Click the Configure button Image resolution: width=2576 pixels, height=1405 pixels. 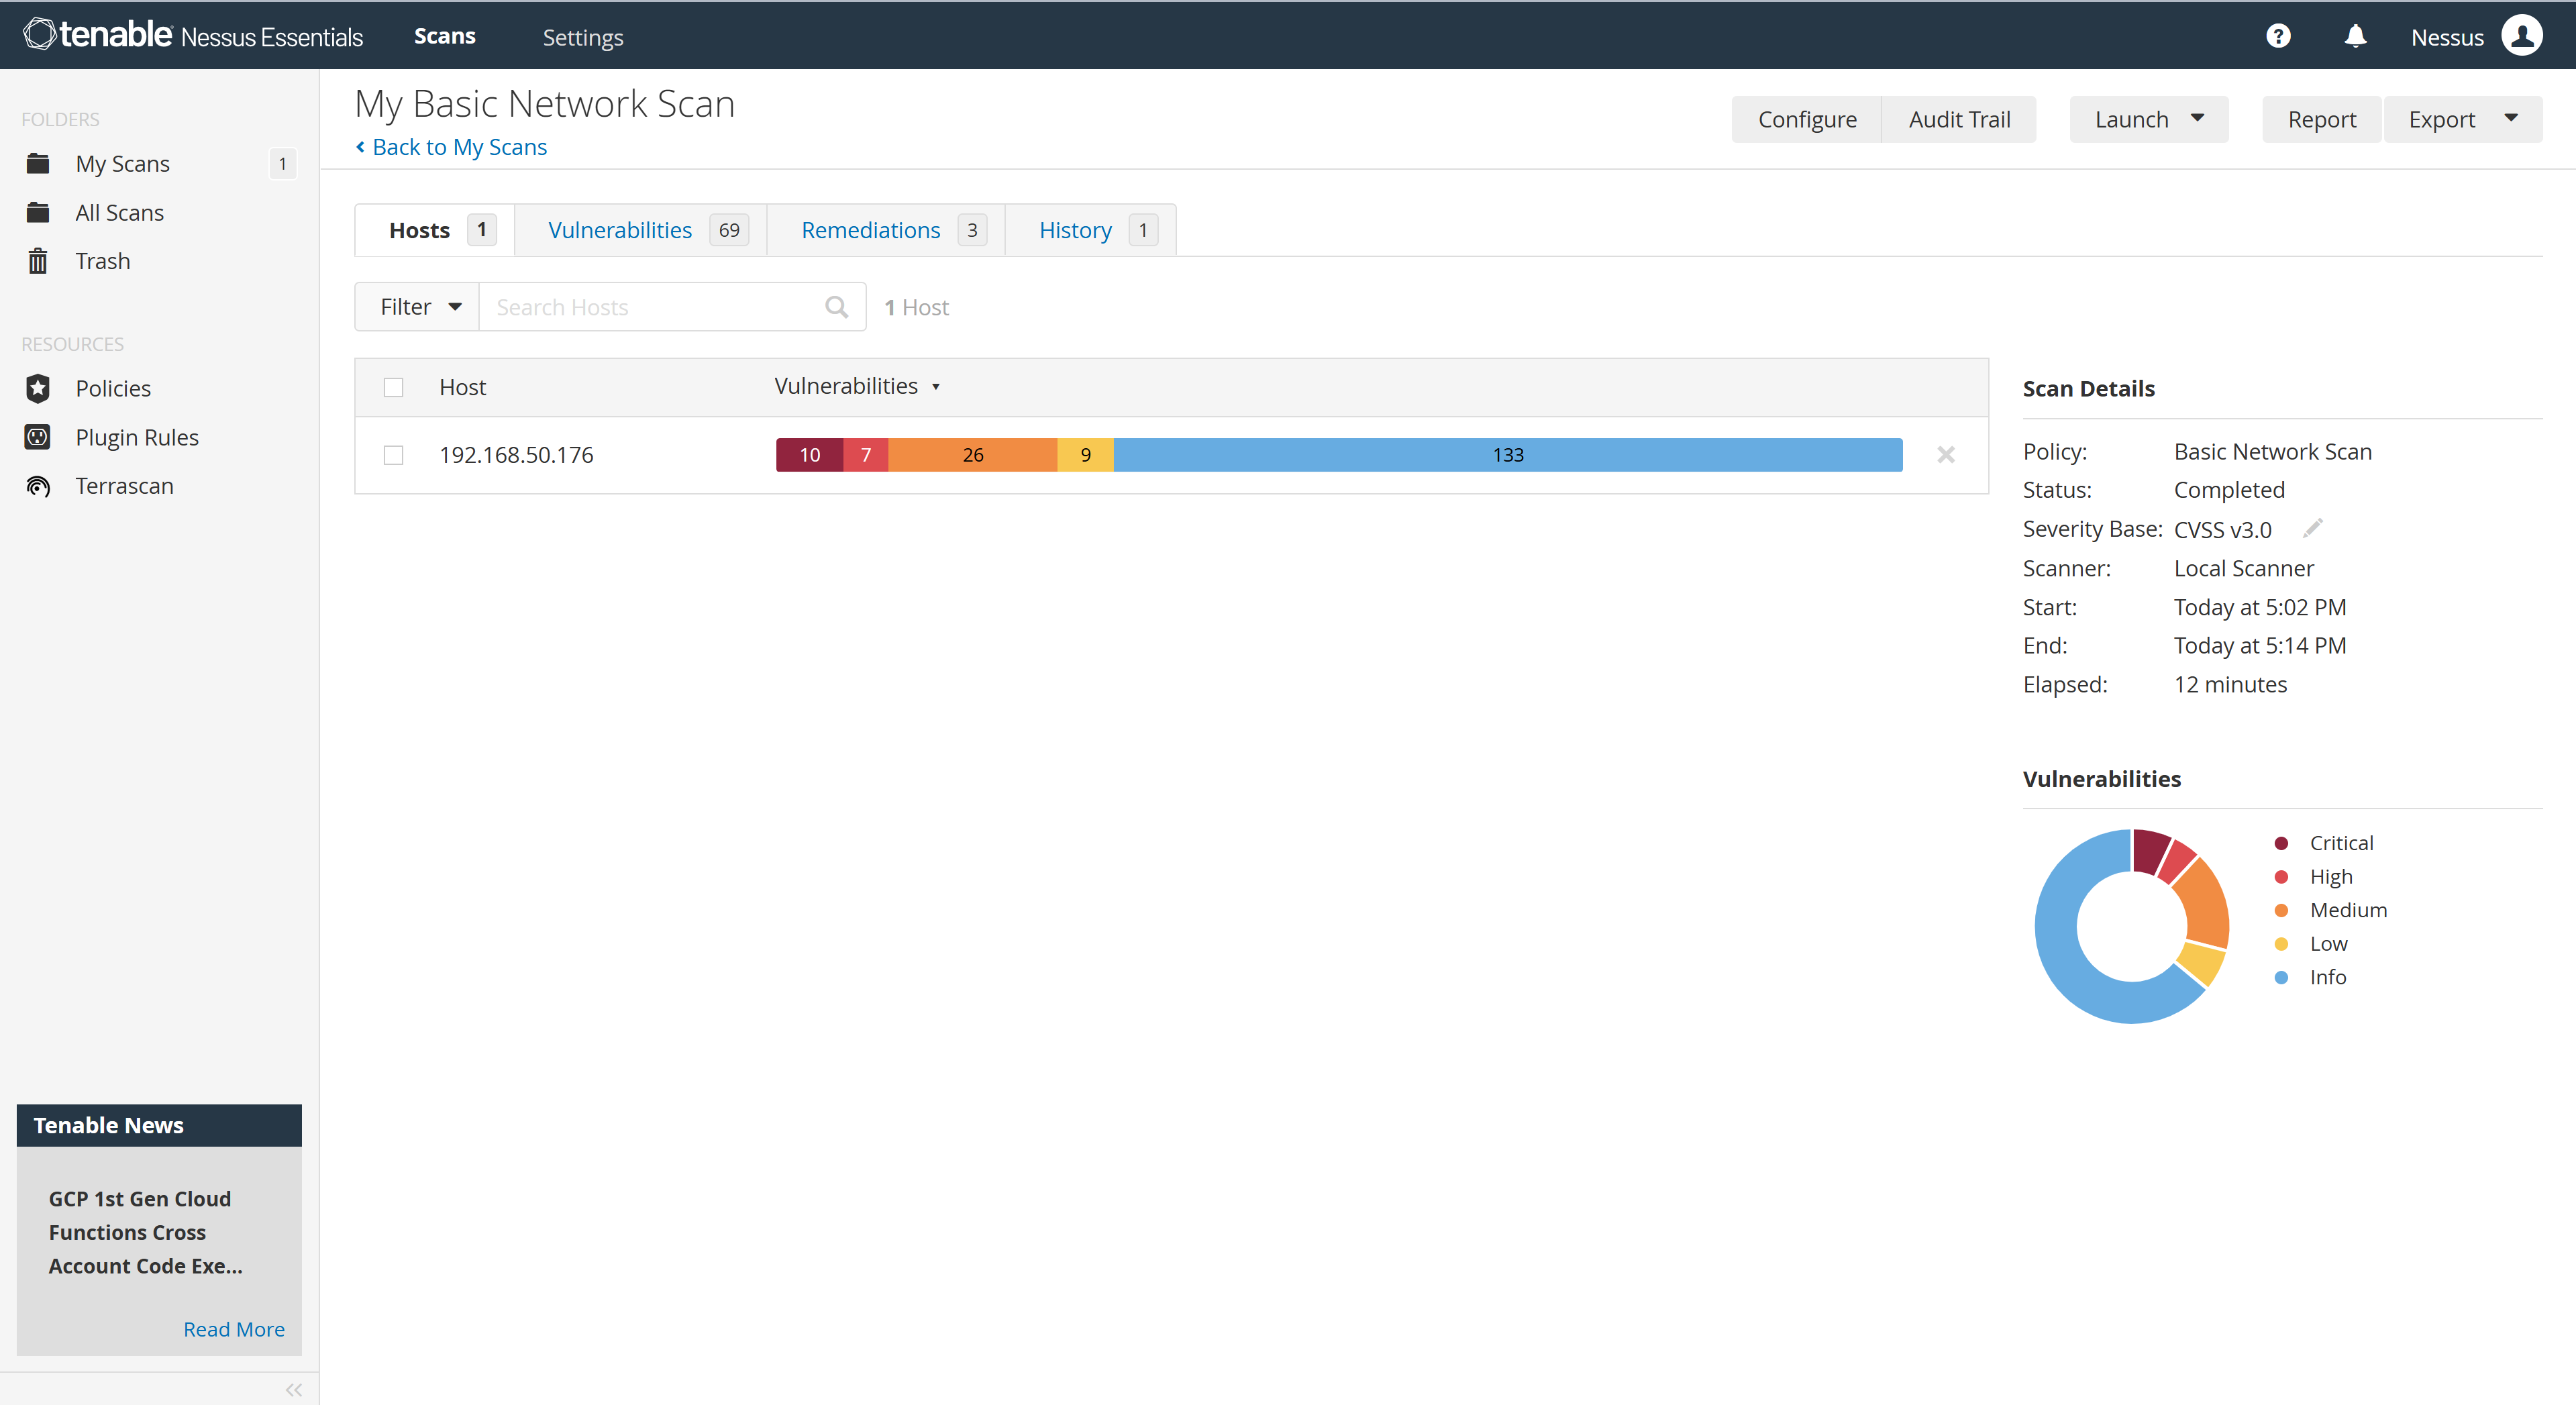click(1806, 120)
